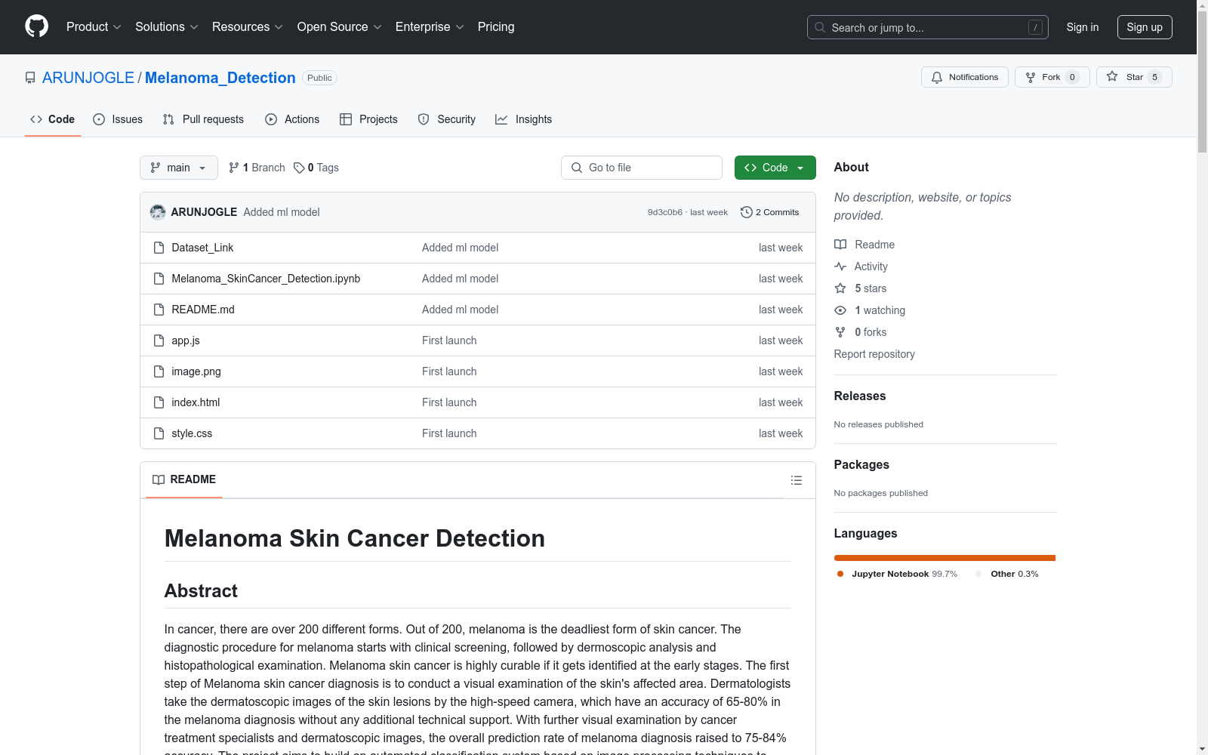Select the README tab heading
Viewport: 1208px width, 755px height.
184,479
